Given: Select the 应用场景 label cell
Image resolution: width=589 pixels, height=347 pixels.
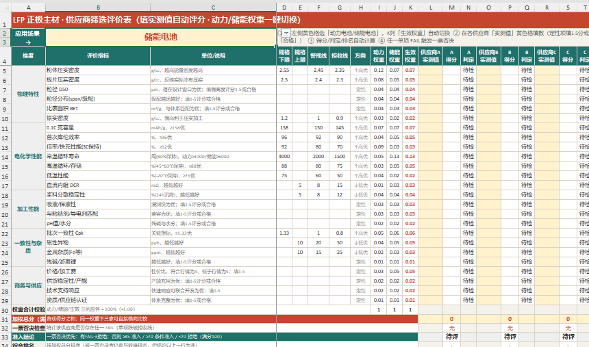Looking at the screenshot, I should (28, 37).
